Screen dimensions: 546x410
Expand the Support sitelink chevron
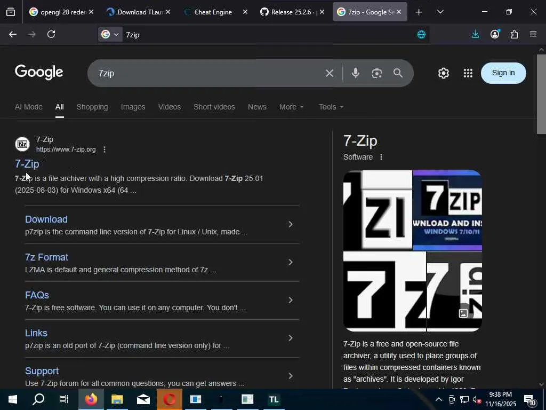(x=291, y=376)
